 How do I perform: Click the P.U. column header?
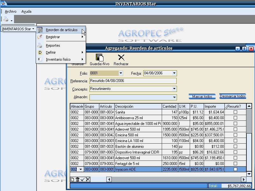[x=197, y=106]
